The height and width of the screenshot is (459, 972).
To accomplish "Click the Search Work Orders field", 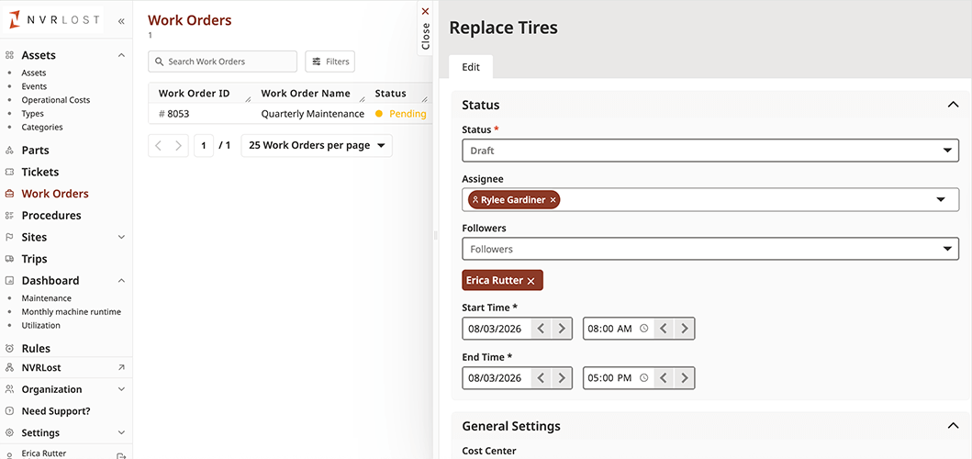I will point(223,62).
